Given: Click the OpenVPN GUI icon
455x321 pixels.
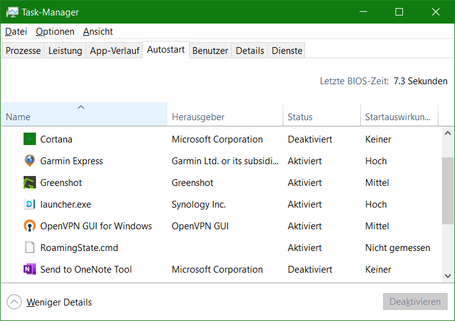Looking at the screenshot, I should [x=30, y=226].
